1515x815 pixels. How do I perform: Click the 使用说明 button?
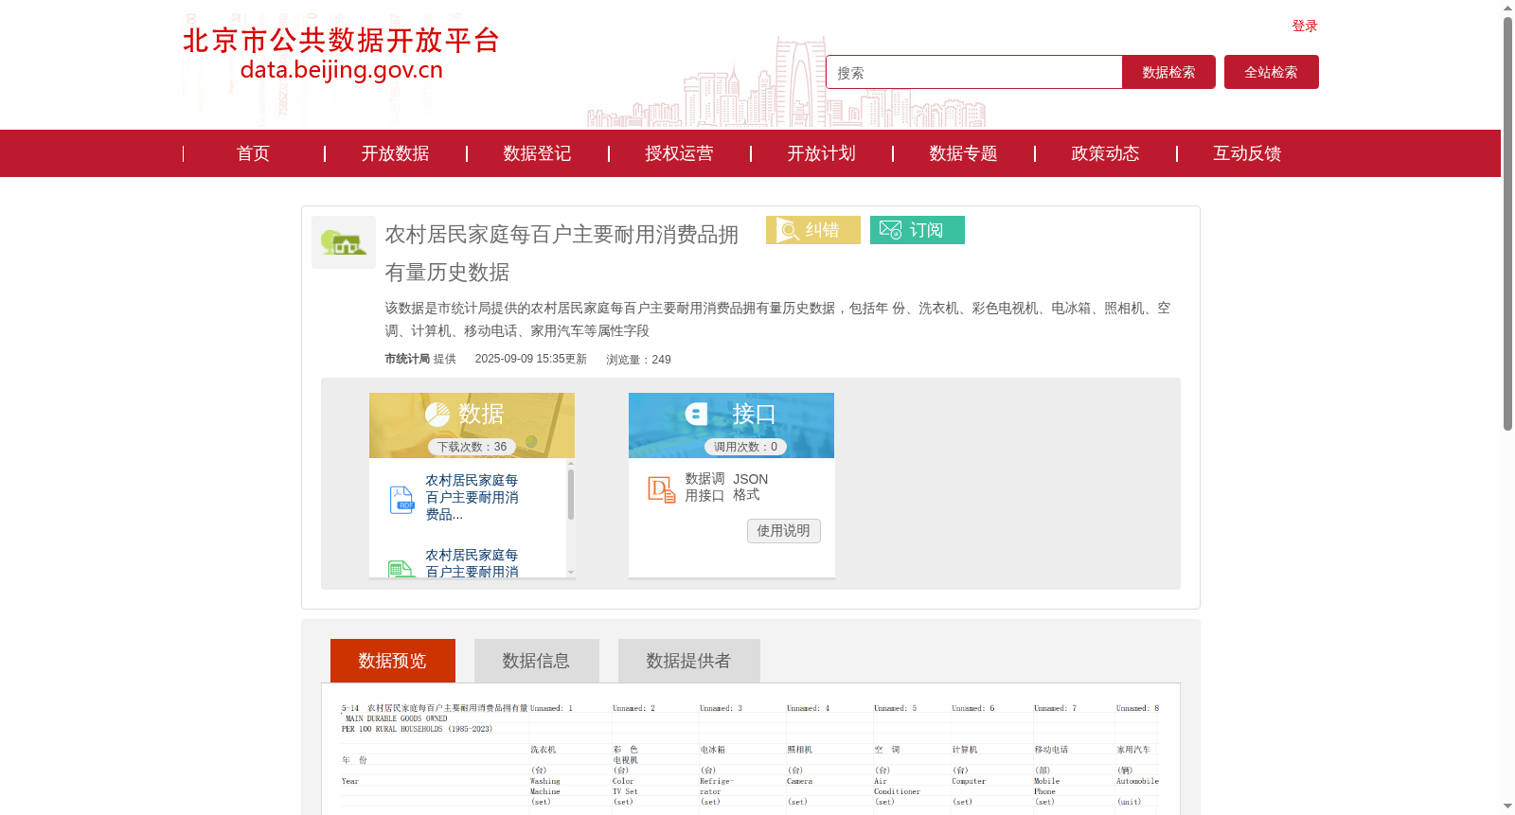(784, 531)
